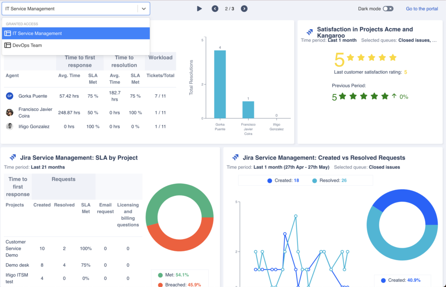
Task: Click the Licensing and billing questions header
Action: pyautogui.click(x=128, y=215)
